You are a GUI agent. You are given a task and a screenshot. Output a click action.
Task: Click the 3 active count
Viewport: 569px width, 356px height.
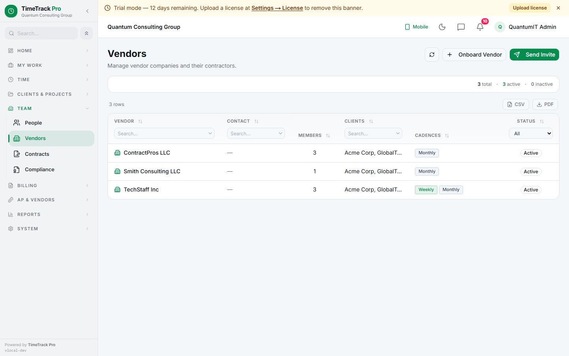point(511,84)
